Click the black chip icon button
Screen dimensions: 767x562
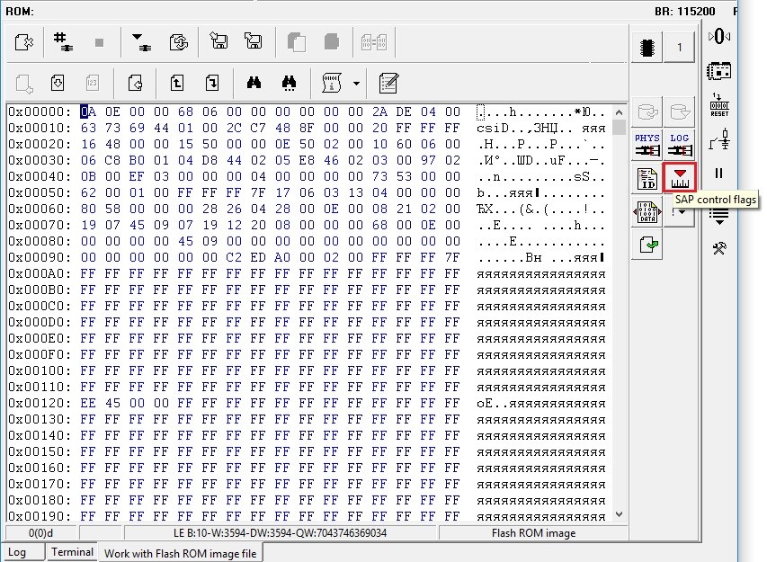pyautogui.click(x=647, y=48)
